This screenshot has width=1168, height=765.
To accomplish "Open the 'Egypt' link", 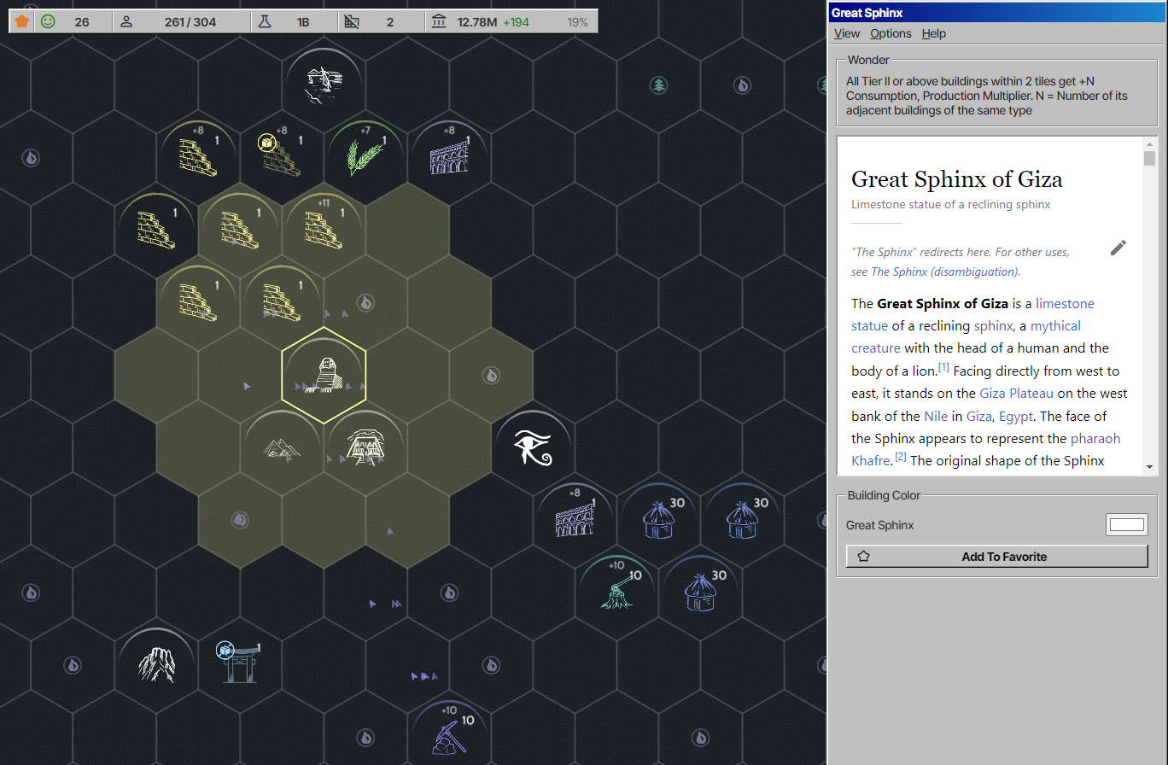I will (x=1016, y=416).
